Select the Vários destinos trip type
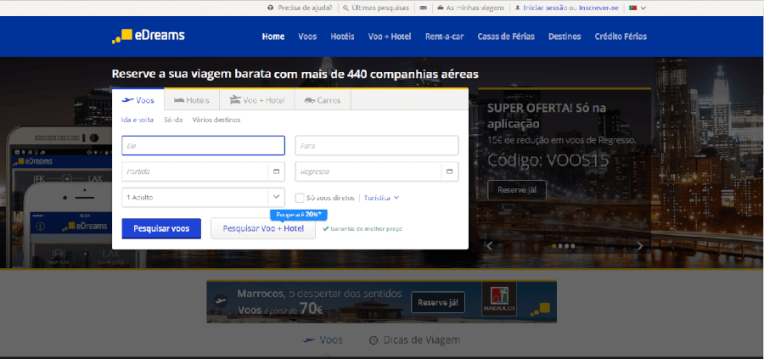Image resolution: width=764 pixels, height=359 pixels. pos(216,120)
